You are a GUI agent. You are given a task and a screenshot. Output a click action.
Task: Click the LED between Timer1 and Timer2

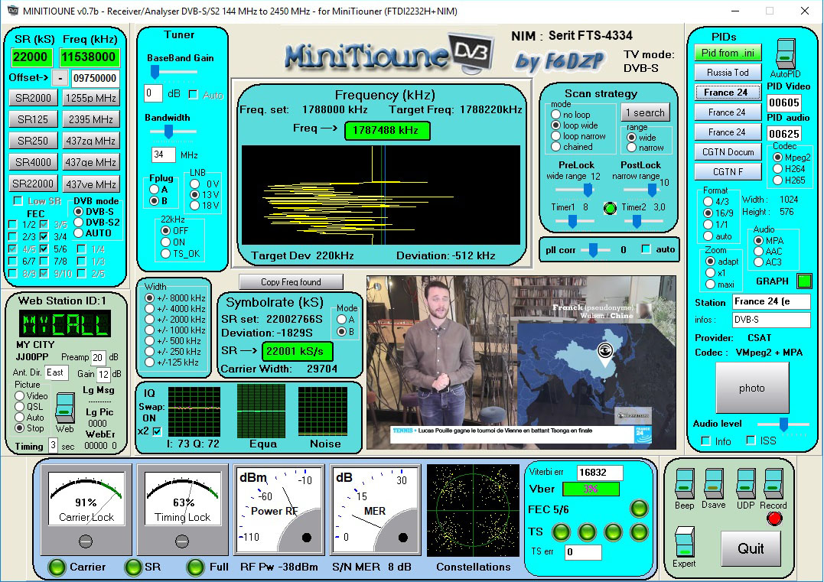(610, 209)
